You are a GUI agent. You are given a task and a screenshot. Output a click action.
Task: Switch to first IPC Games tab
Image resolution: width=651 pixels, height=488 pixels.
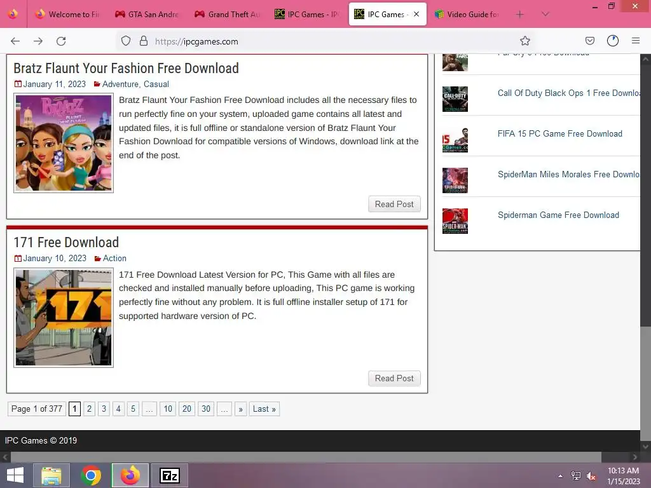[307, 15]
